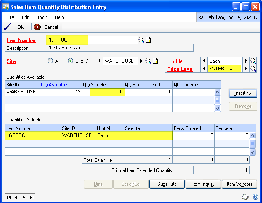
Task: Click the Insert >> button
Action: 243,93
